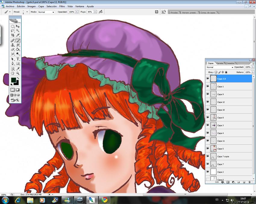This screenshot has width=256, height=204.
Task: Toggle visibility of layer Capa 5
Action: (x=208, y=148)
